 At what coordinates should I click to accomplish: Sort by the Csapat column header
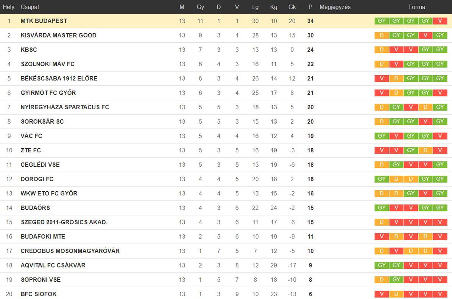tap(30, 7)
